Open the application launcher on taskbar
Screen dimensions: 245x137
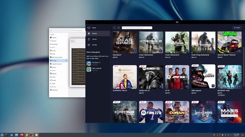(x=2, y=135)
